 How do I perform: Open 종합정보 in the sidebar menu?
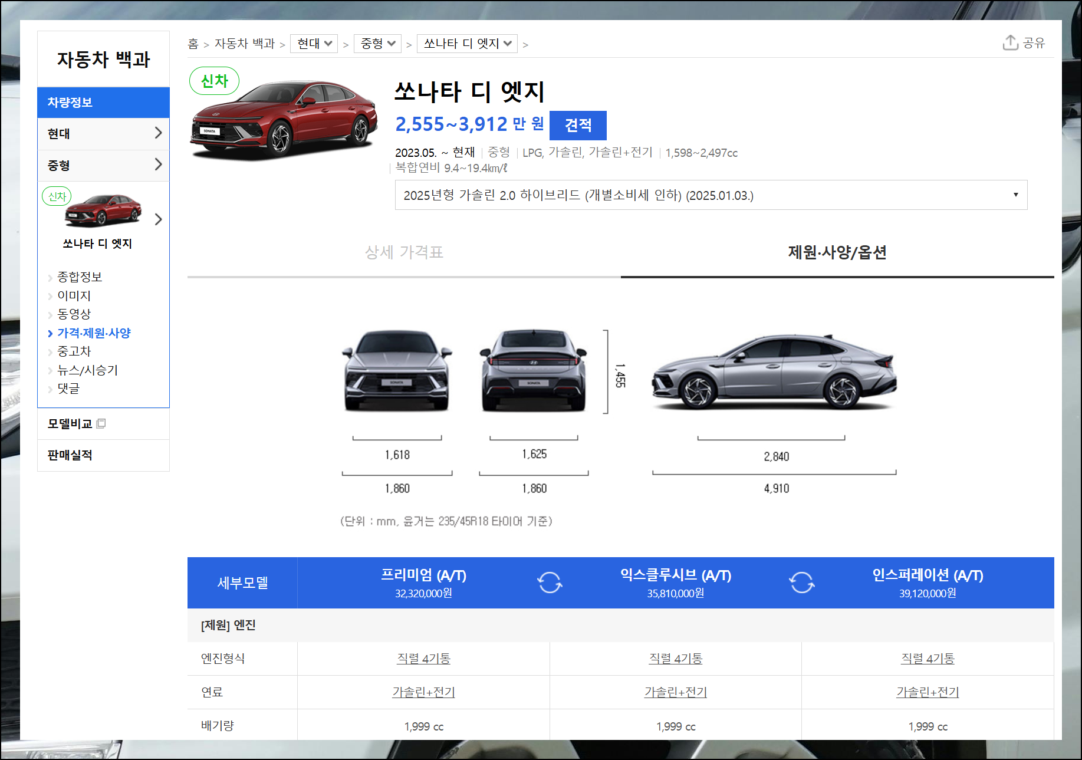(x=80, y=277)
